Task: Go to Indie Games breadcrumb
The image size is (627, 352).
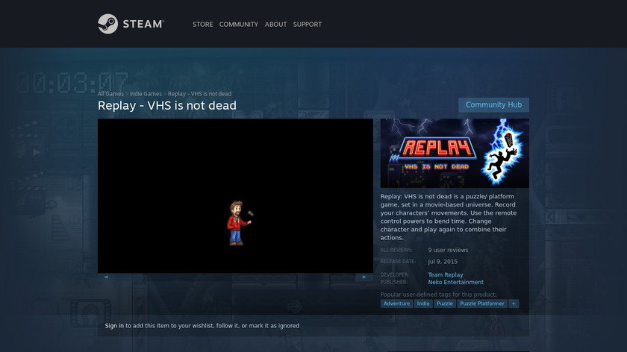Action: coord(146,93)
